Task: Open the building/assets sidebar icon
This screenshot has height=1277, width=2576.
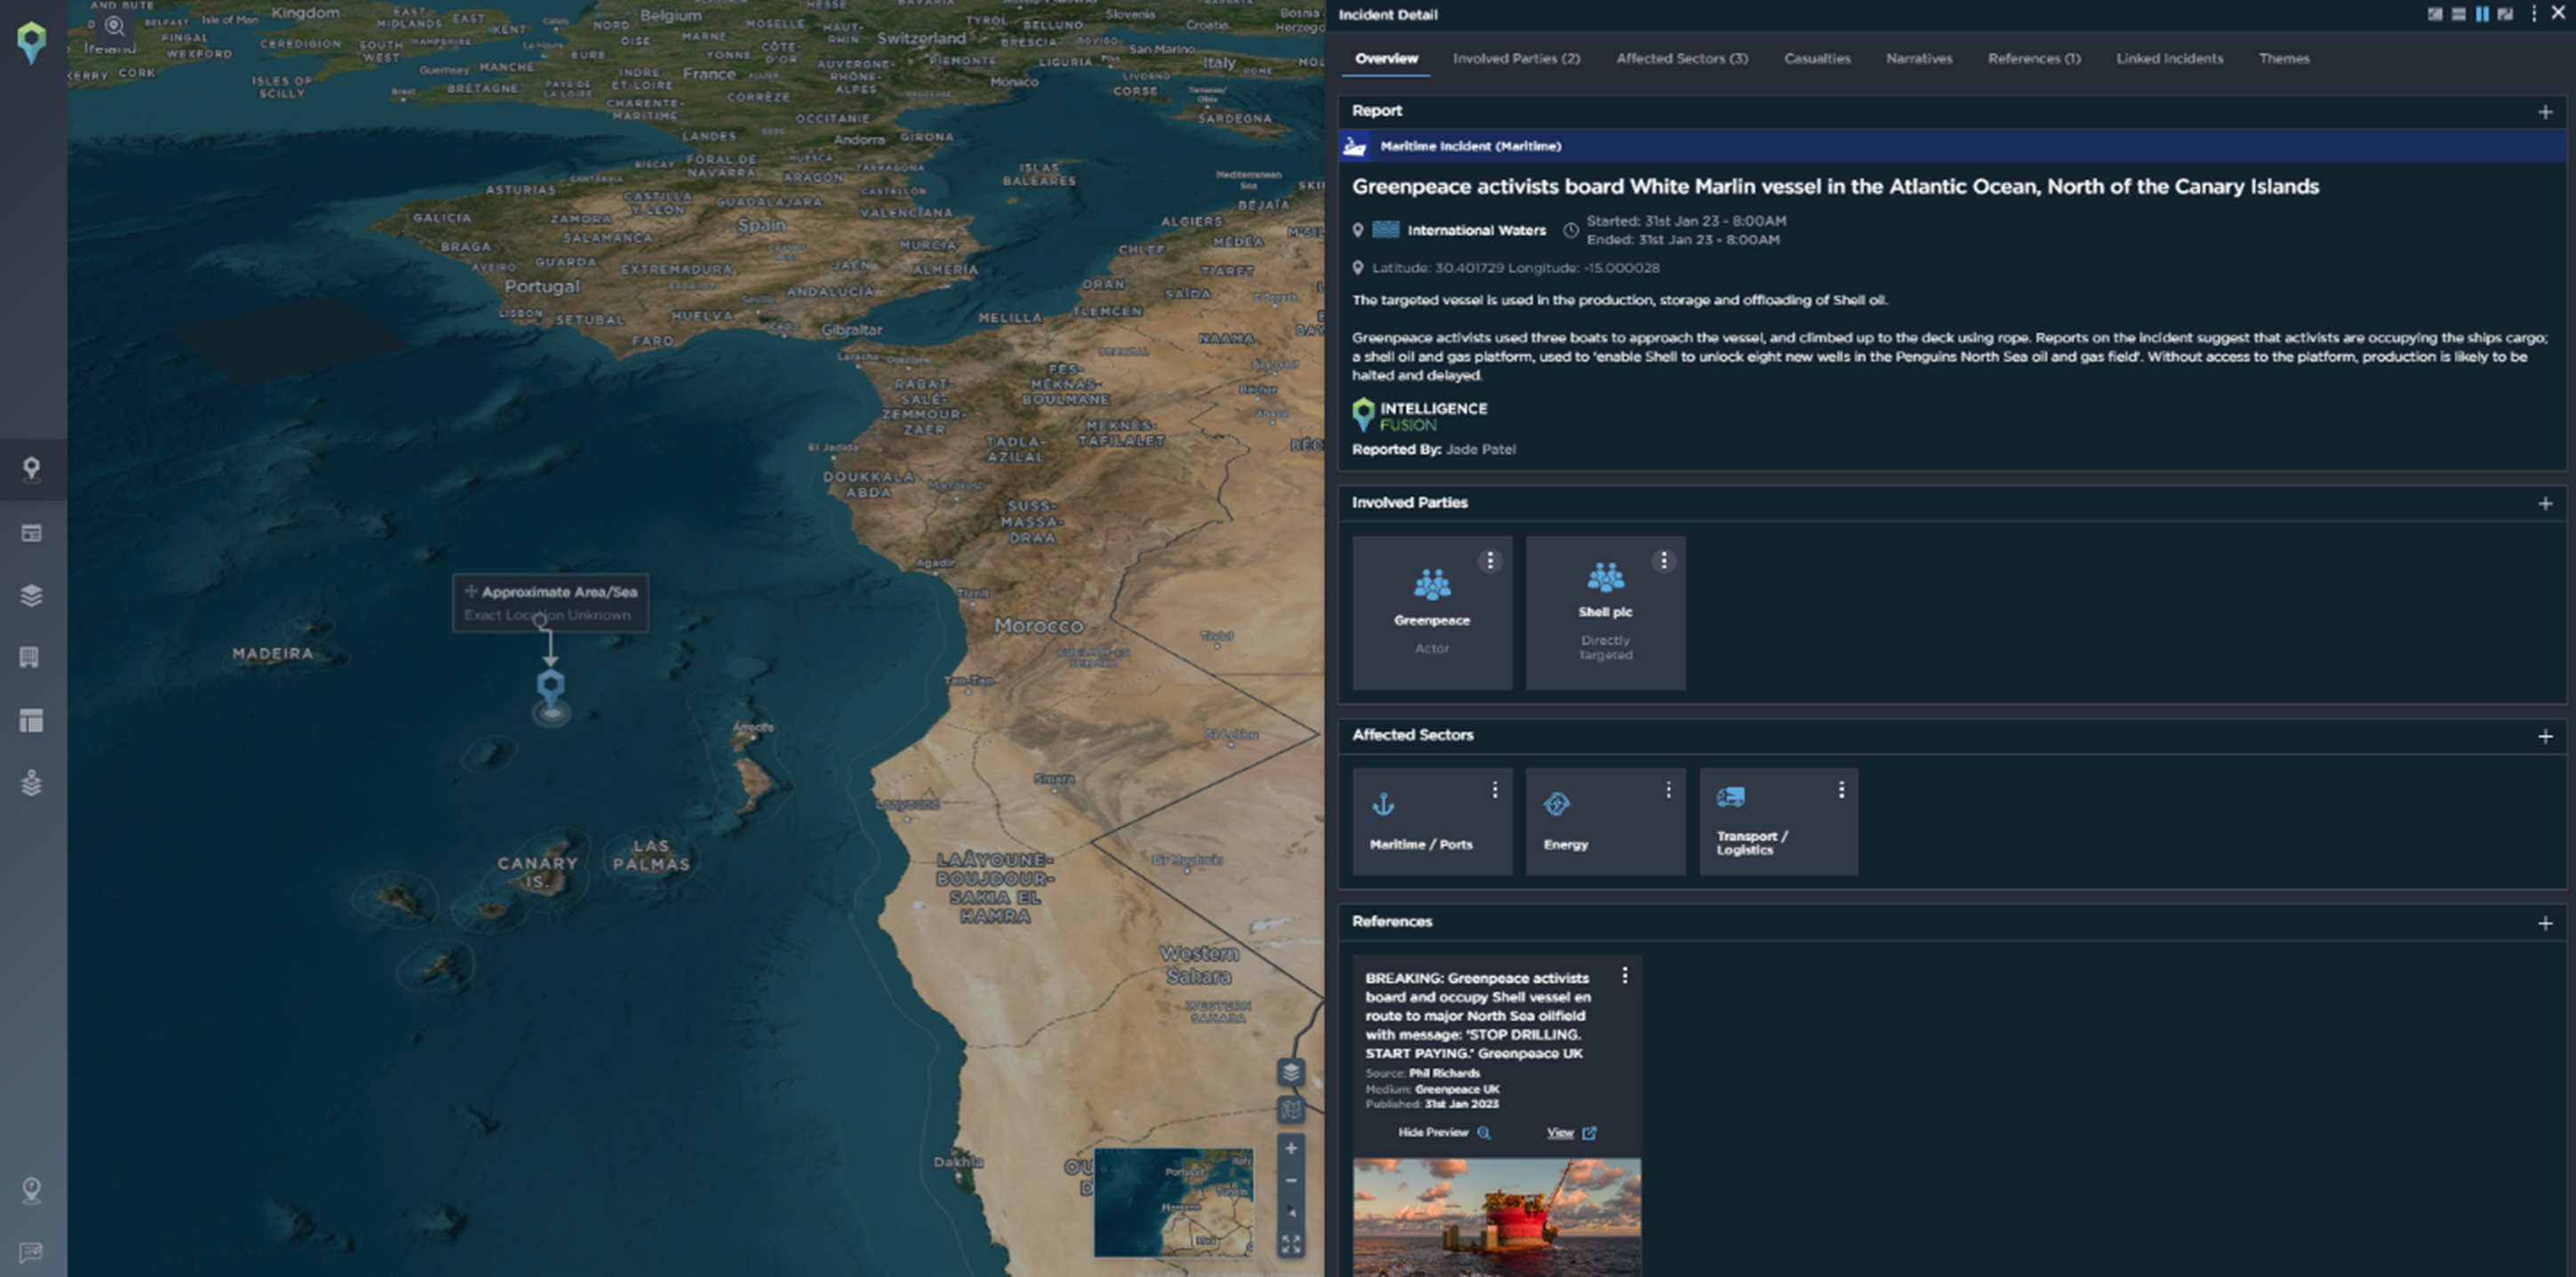Action: 30,657
